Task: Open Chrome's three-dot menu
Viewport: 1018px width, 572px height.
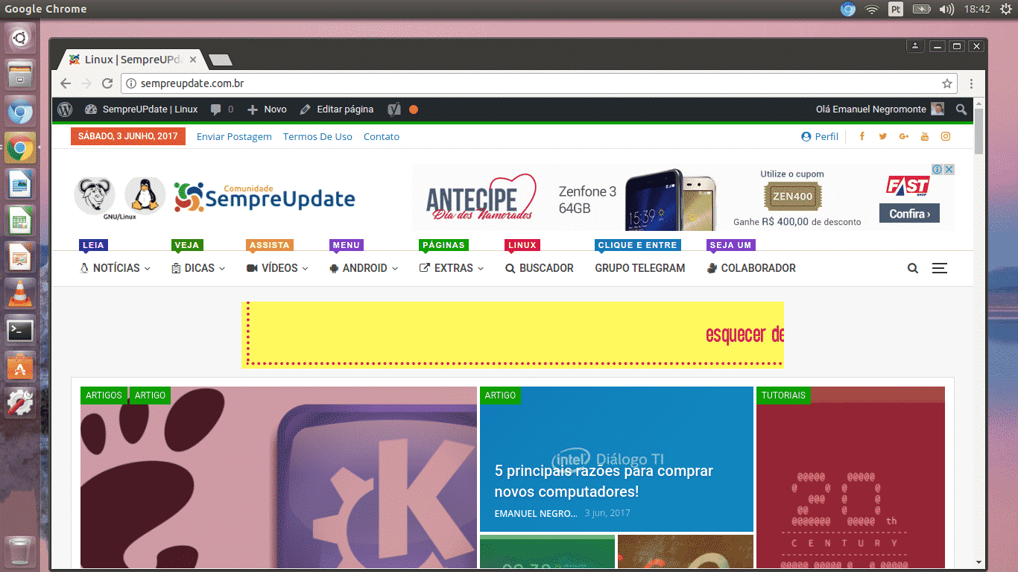Action: (972, 83)
